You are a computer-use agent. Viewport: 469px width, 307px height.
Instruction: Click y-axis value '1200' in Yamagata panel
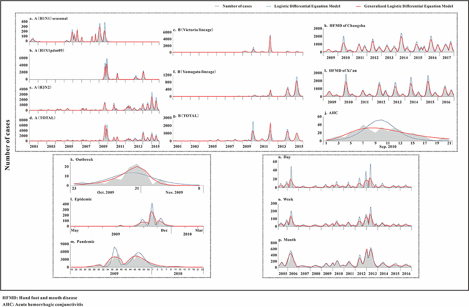click(x=167, y=75)
